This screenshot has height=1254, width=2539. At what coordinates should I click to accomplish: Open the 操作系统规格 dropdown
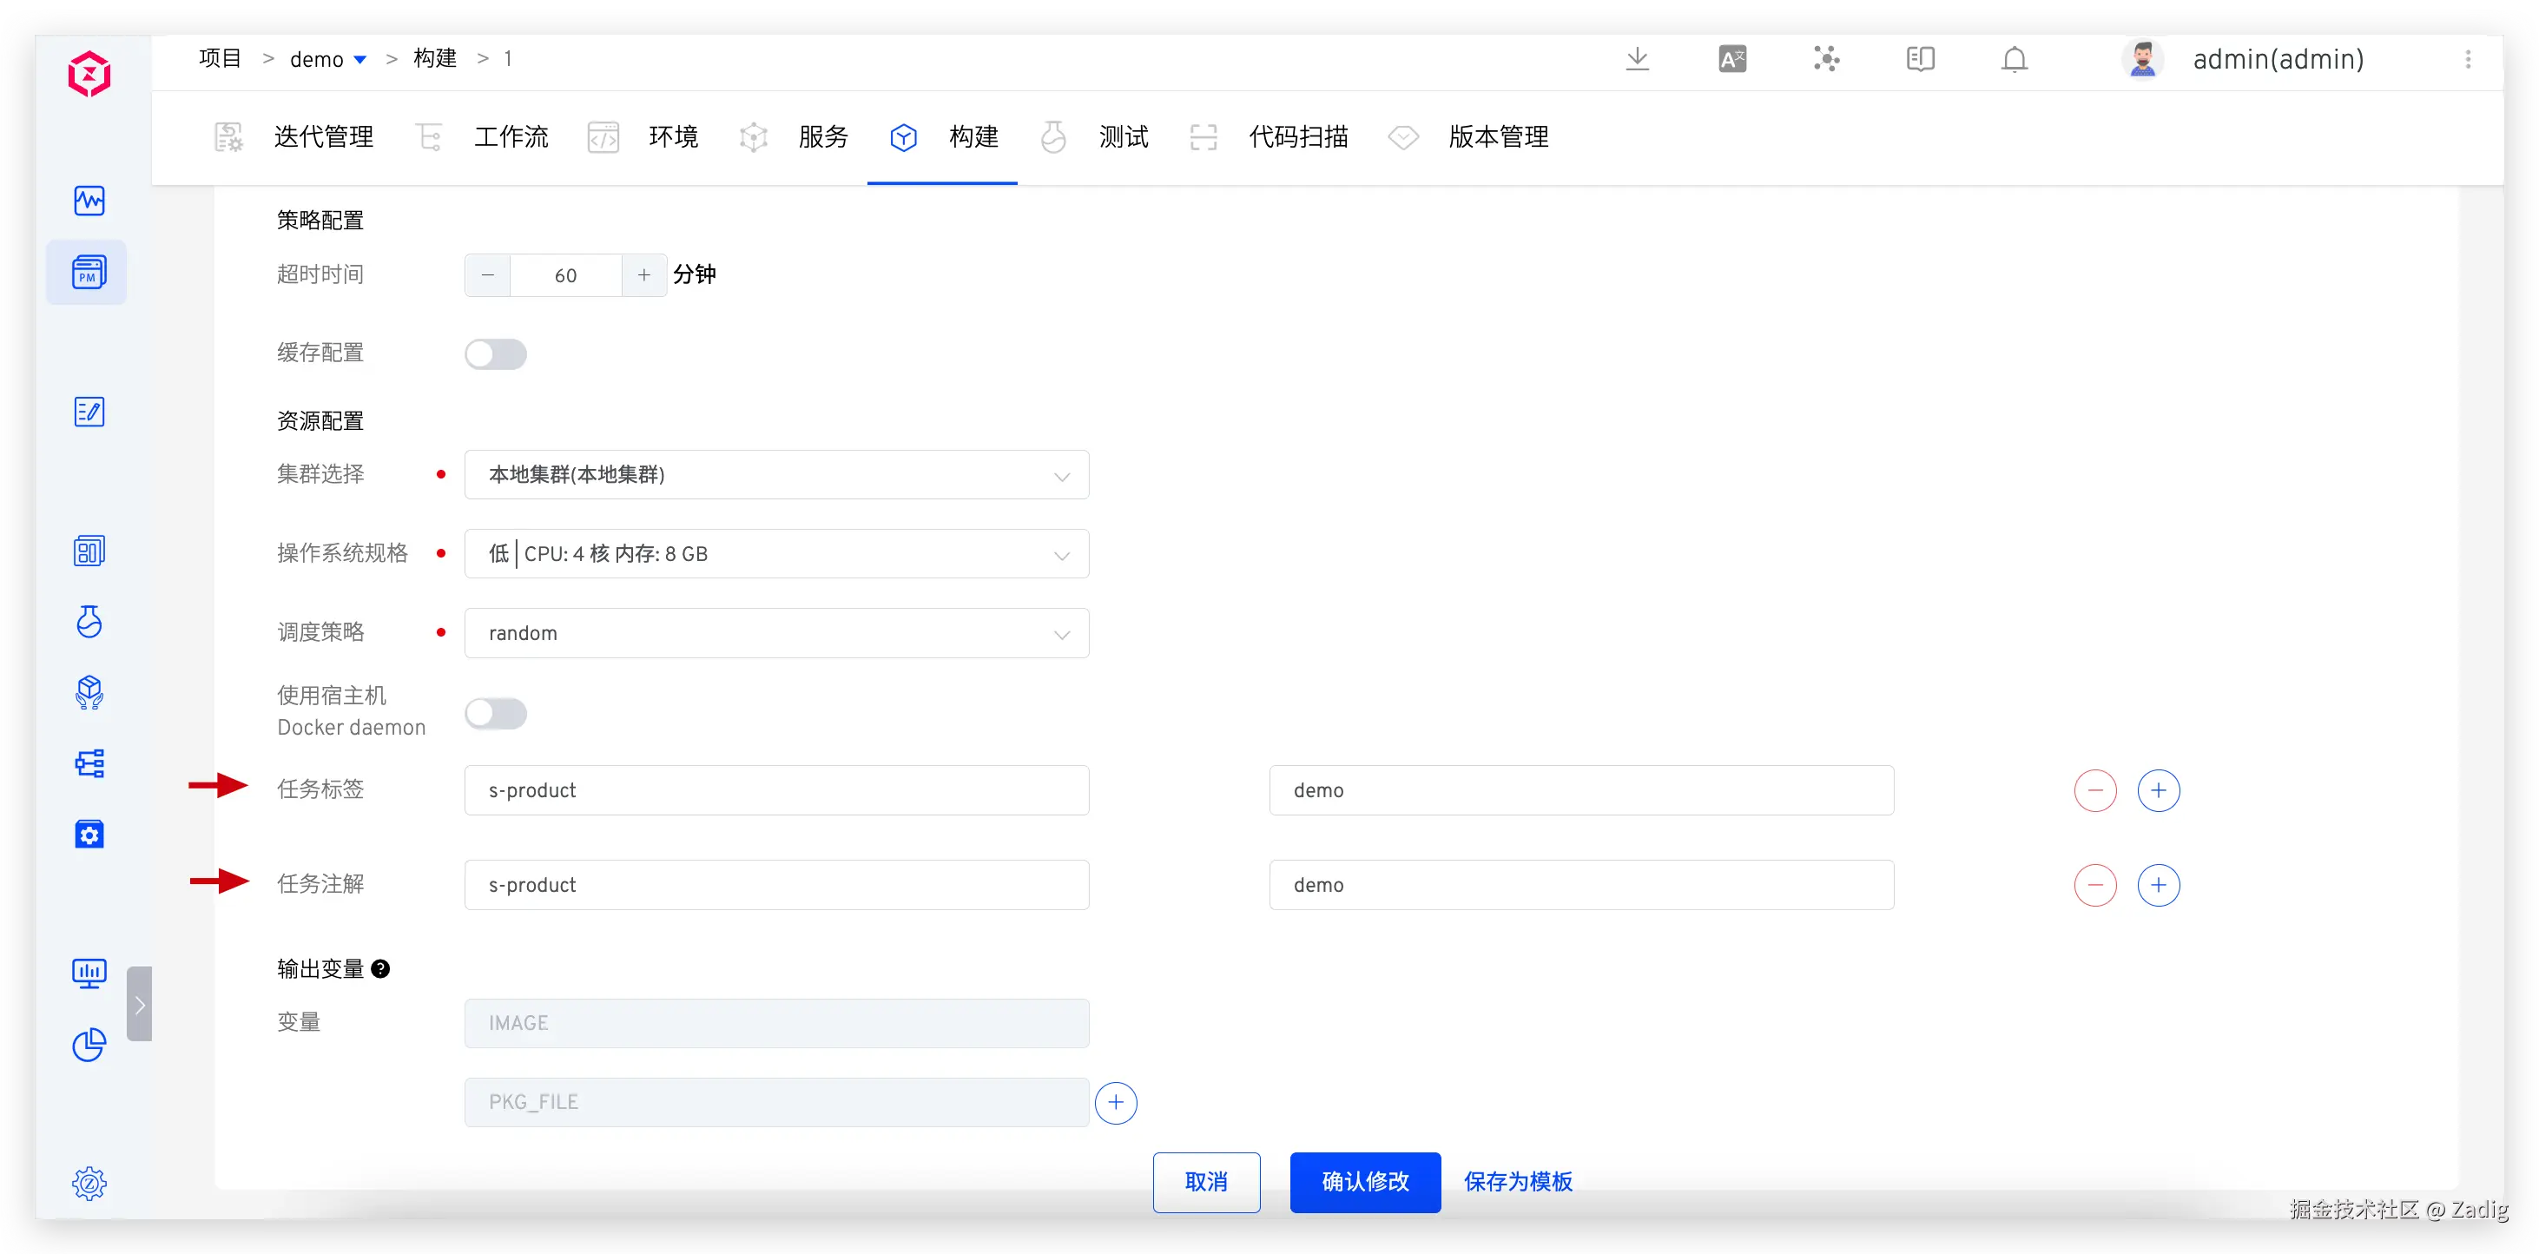775,554
